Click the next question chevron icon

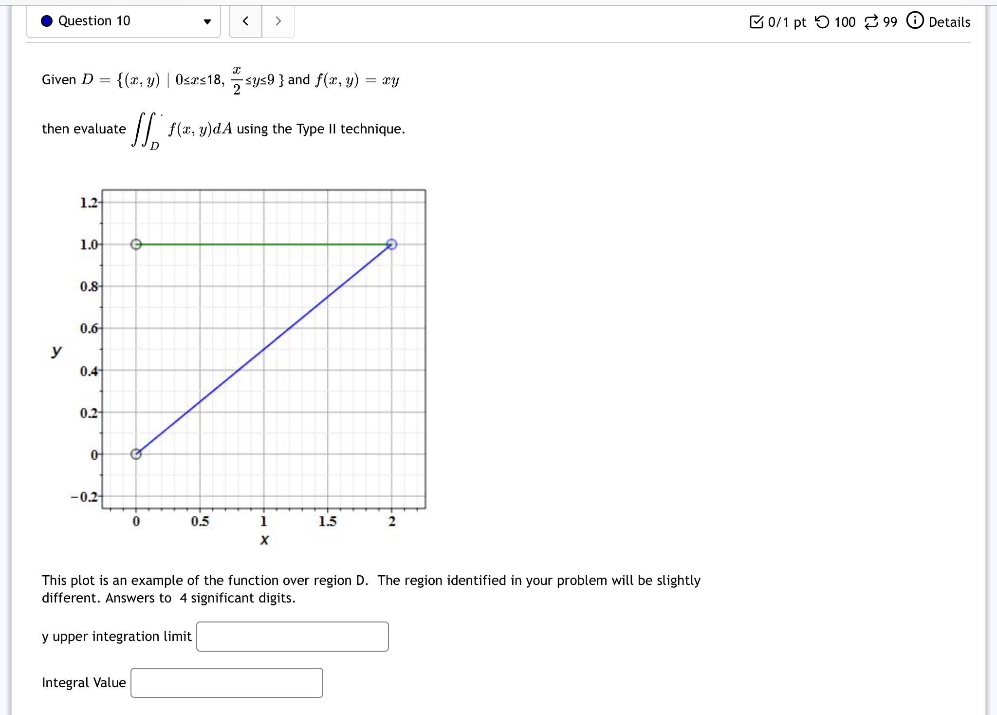coord(278,21)
